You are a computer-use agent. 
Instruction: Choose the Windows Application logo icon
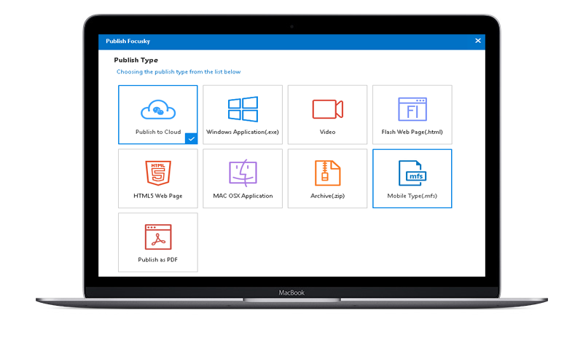(243, 109)
